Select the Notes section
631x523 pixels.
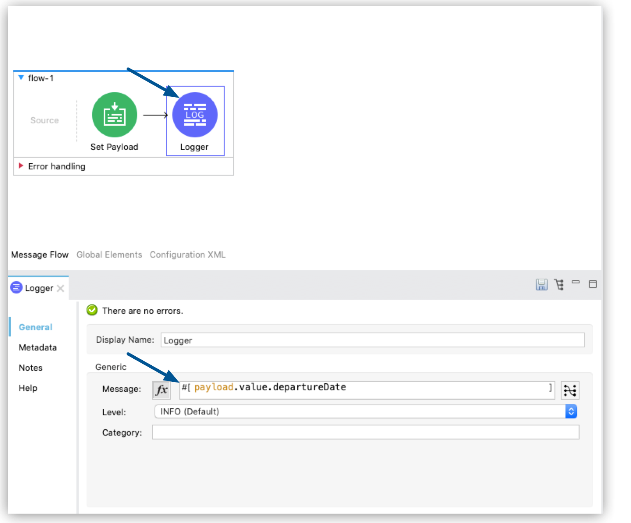pos(30,367)
